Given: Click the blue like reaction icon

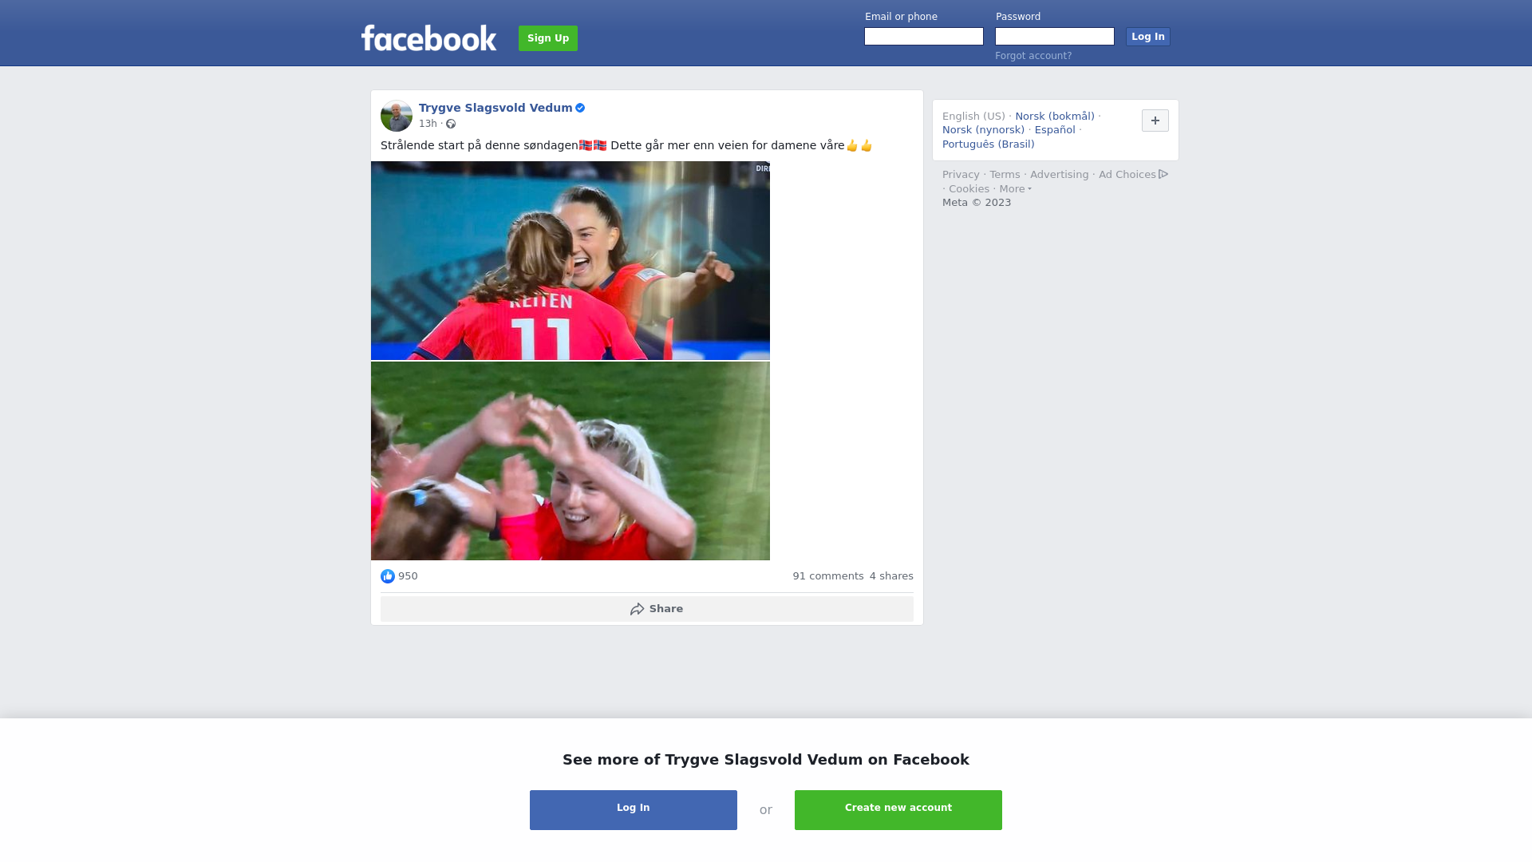Looking at the screenshot, I should (x=388, y=576).
